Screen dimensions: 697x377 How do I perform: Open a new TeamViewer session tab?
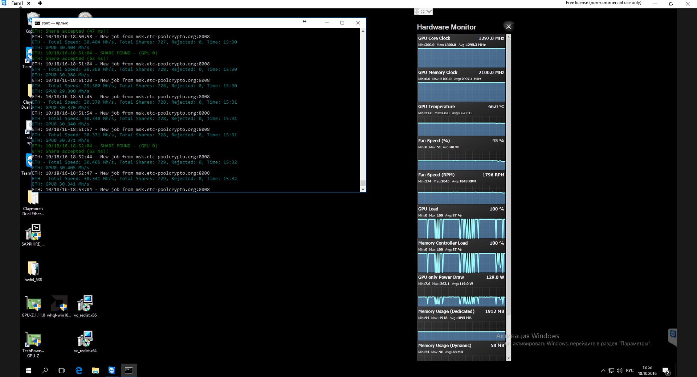[x=40, y=3]
